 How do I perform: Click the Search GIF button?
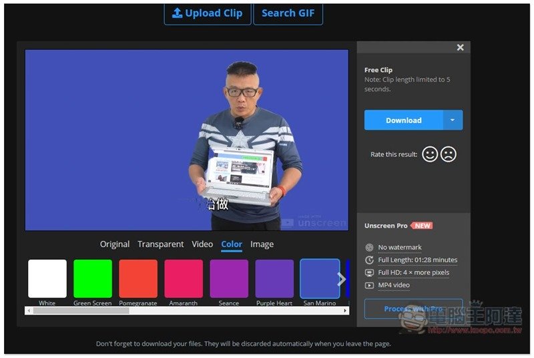288,13
